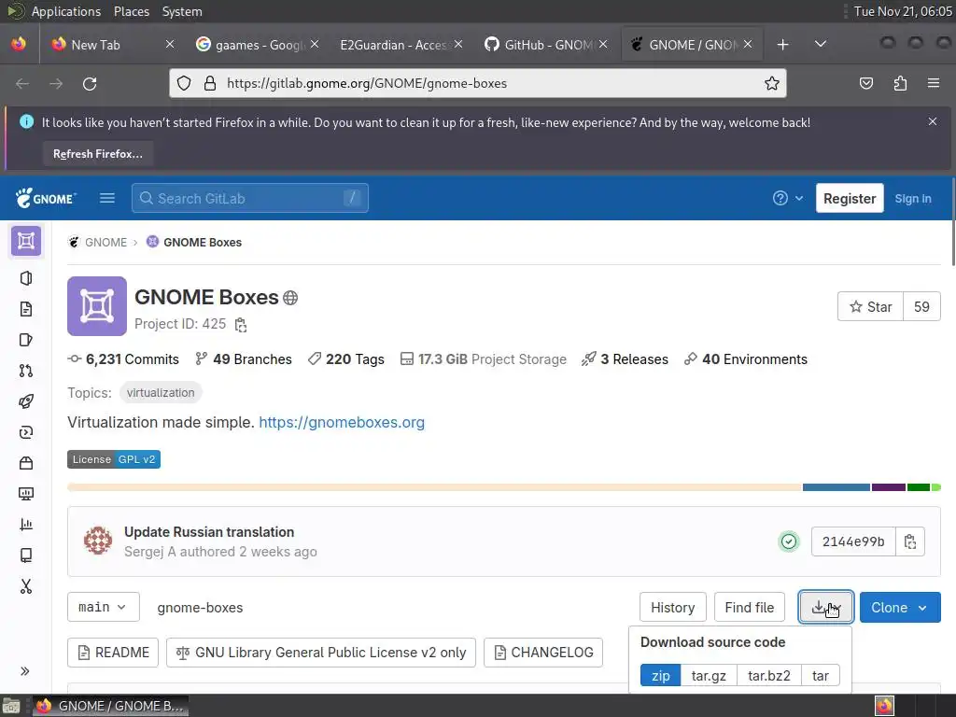Open Project information in the sidebar

click(x=25, y=278)
